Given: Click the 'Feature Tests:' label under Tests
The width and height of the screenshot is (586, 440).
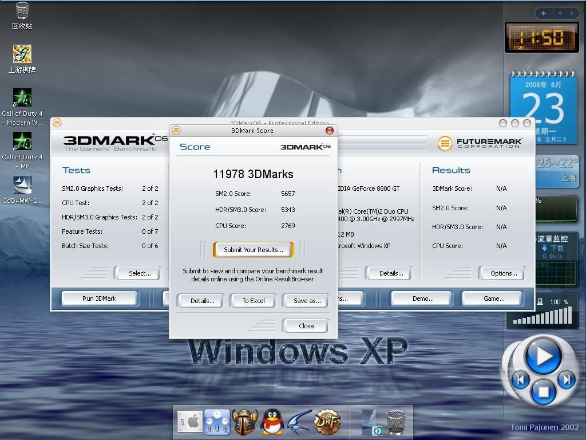Looking at the screenshot, I should [82, 231].
